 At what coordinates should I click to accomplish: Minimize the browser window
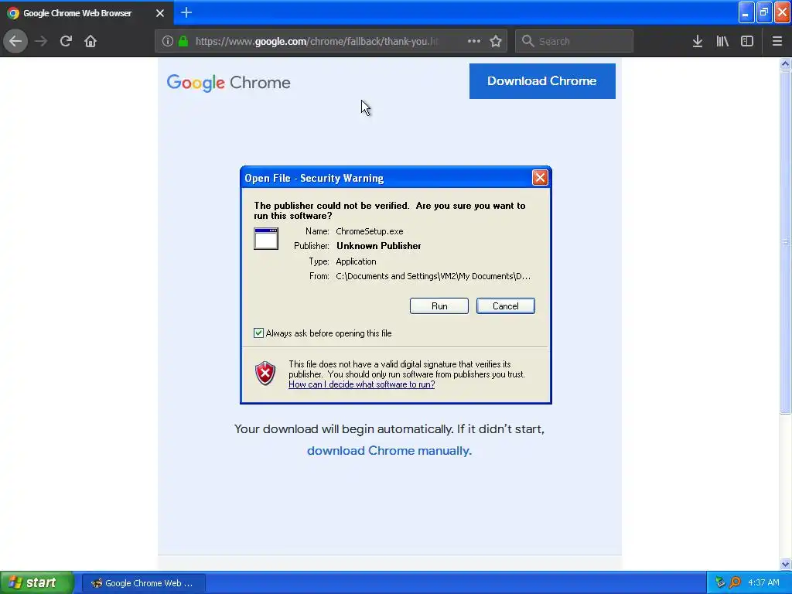(746, 12)
